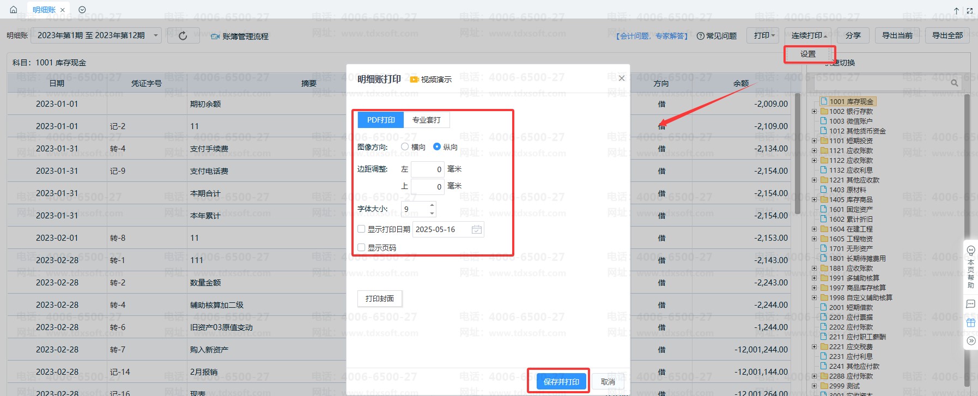Screen dimensions: 978x396
Task: Click the search magnifier in subject panel
Action: [954, 83]
